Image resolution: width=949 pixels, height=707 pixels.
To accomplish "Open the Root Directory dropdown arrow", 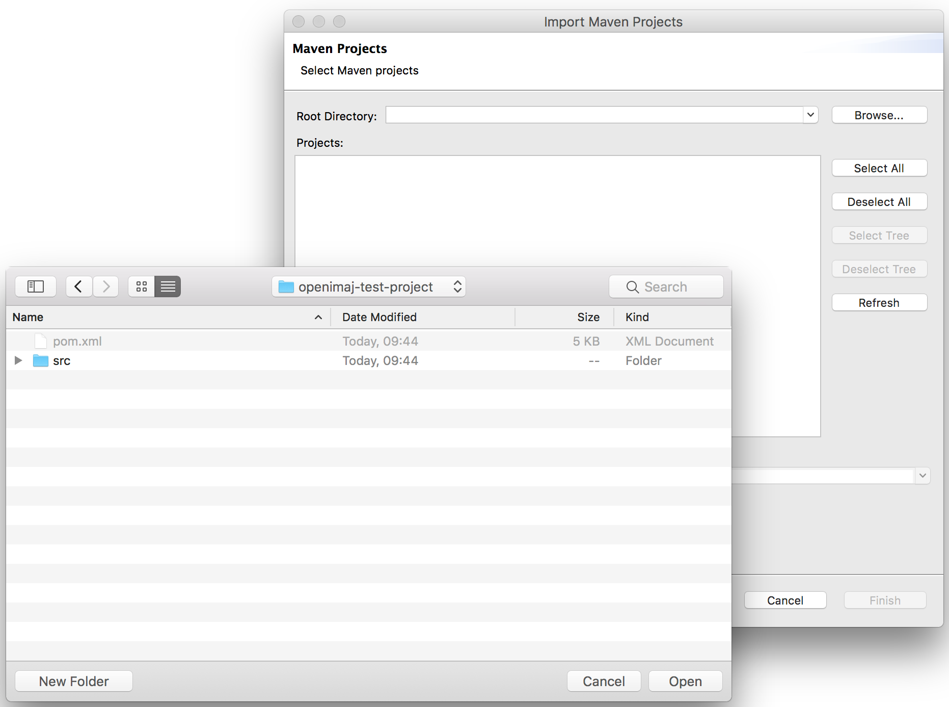I will [x=810, y=115].
